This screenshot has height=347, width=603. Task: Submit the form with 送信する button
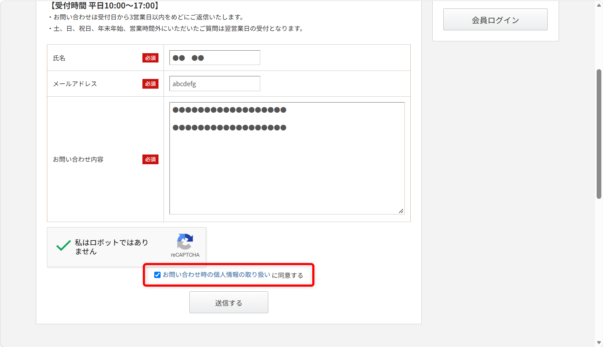coord(229,302)
